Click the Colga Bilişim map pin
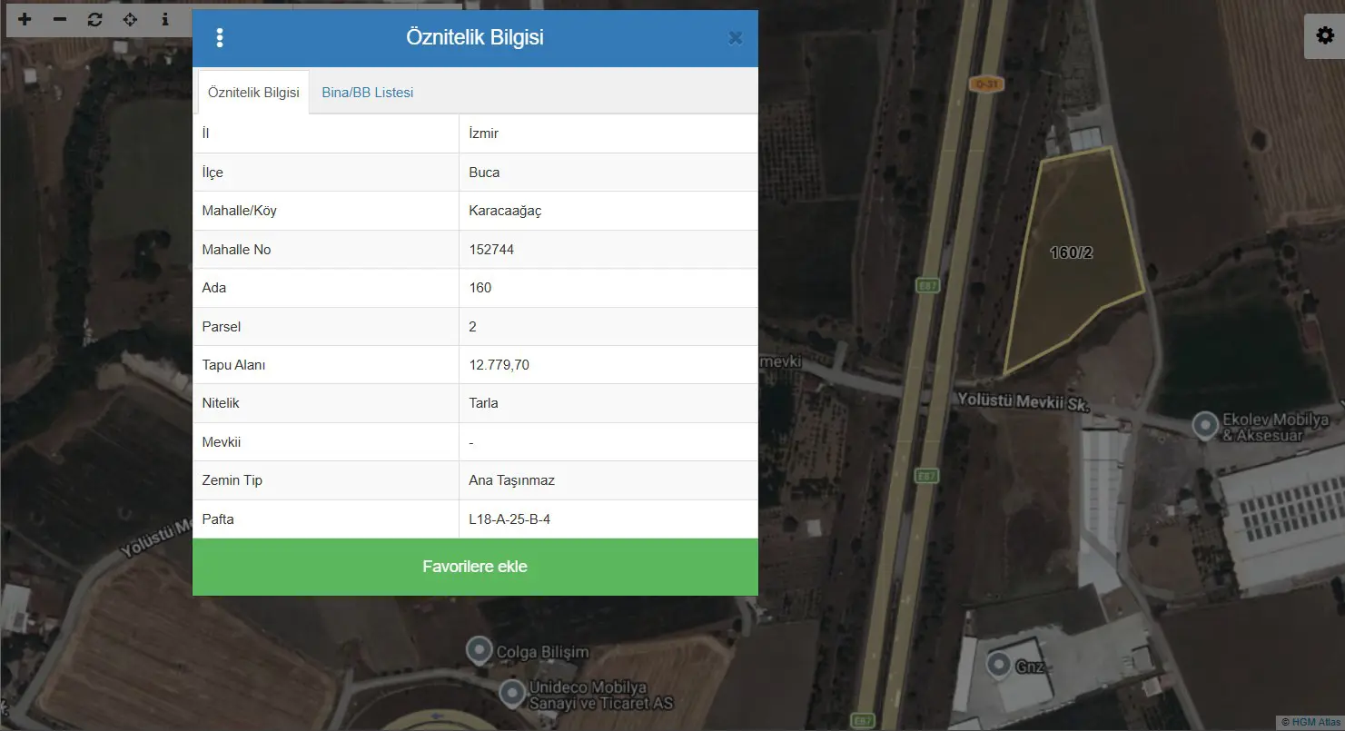 pyautogui.click(x=479, y=650)
